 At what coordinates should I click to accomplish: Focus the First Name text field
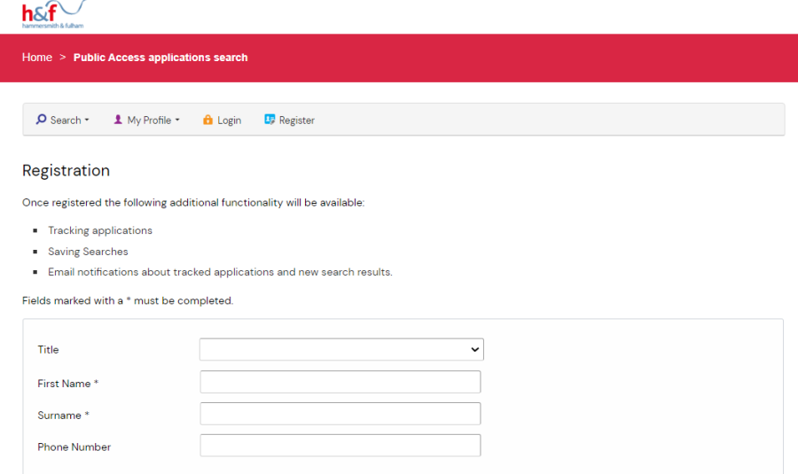pos(340,382)
